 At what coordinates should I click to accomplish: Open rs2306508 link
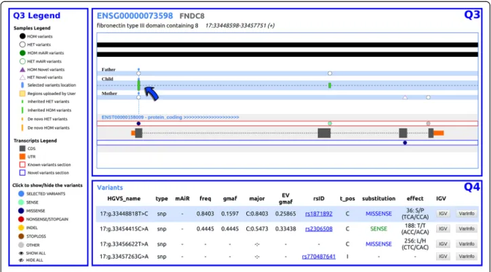tap(319, 229)
